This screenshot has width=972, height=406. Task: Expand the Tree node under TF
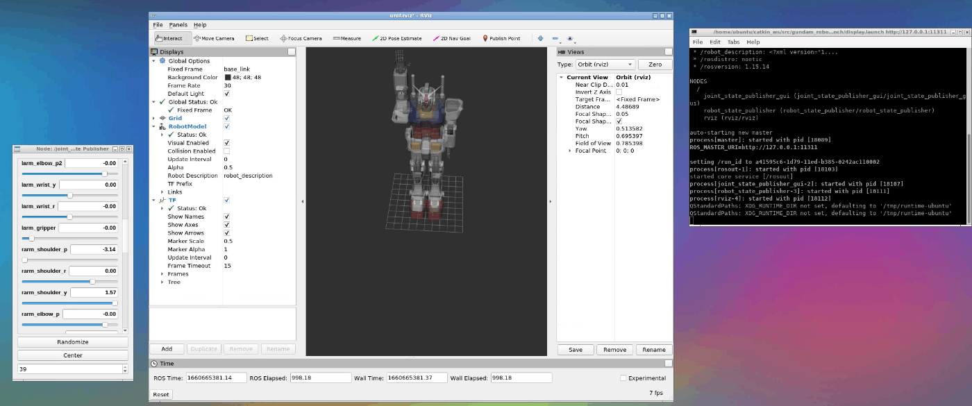(x=162, y=282)
